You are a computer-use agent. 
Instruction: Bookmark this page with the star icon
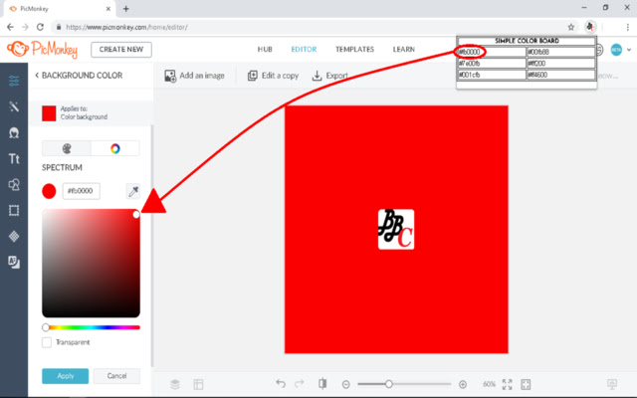[x=570, y=27]
